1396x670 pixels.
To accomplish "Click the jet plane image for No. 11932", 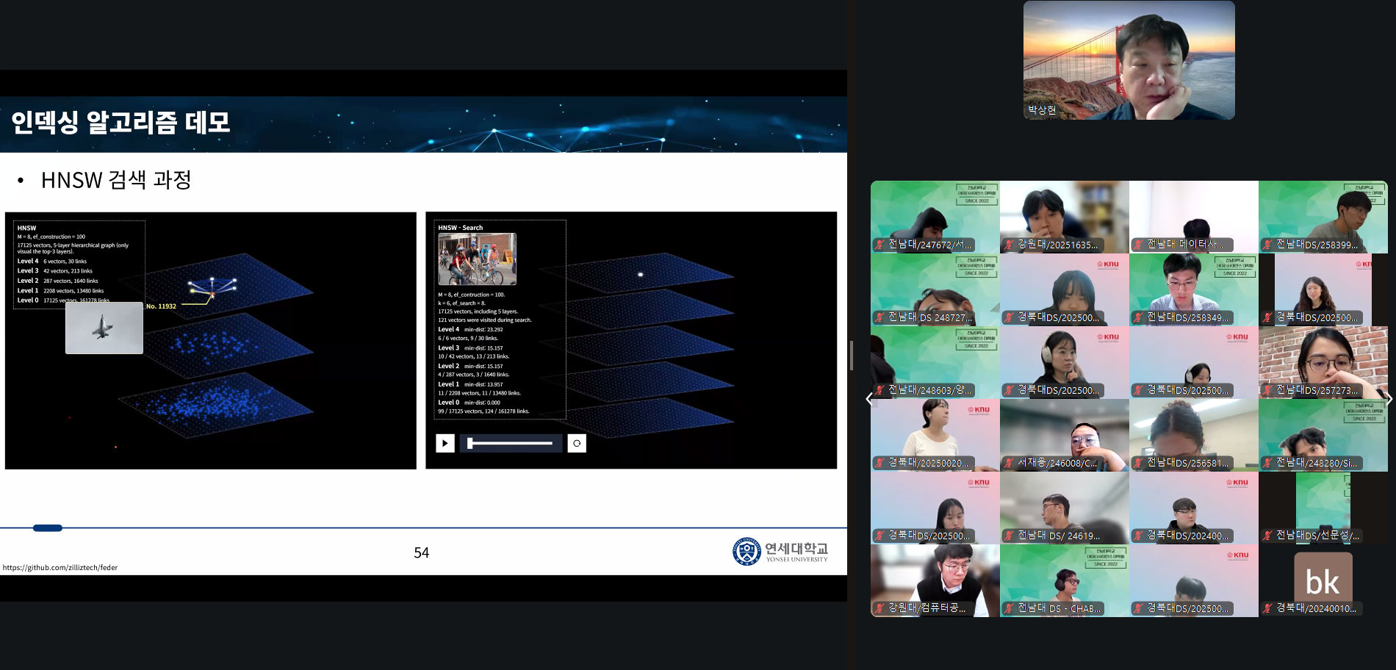I will coord(104,328).
